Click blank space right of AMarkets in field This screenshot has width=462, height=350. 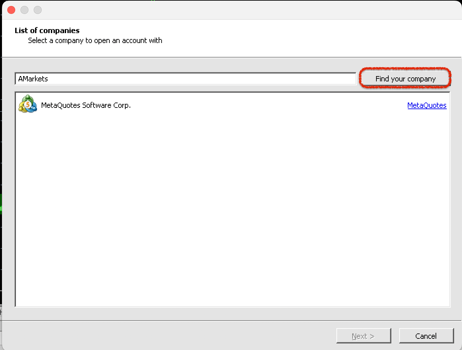click(x=198, y=79)
